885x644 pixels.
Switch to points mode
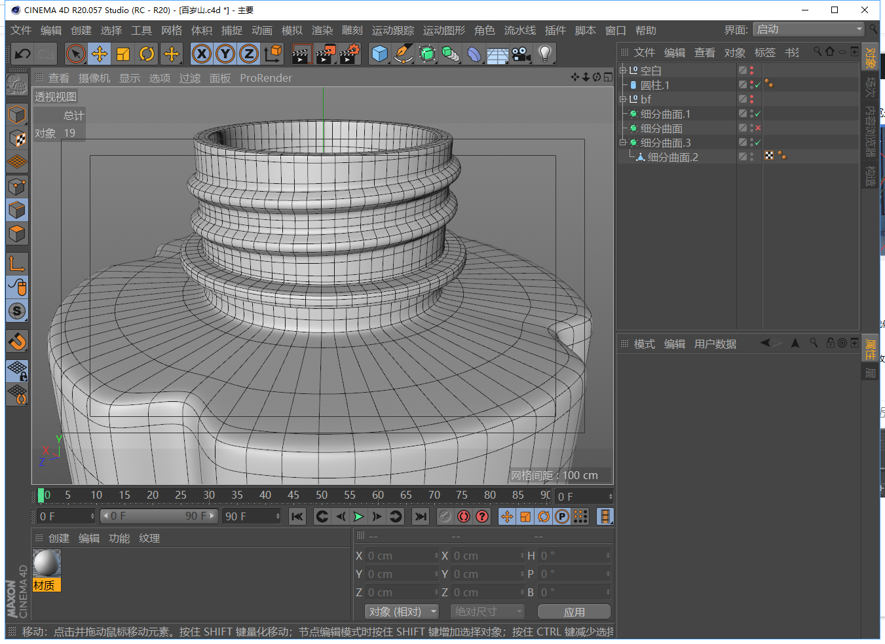[17, 187]
